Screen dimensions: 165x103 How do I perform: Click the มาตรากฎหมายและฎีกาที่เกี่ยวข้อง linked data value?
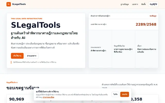(x=123, y=50)
